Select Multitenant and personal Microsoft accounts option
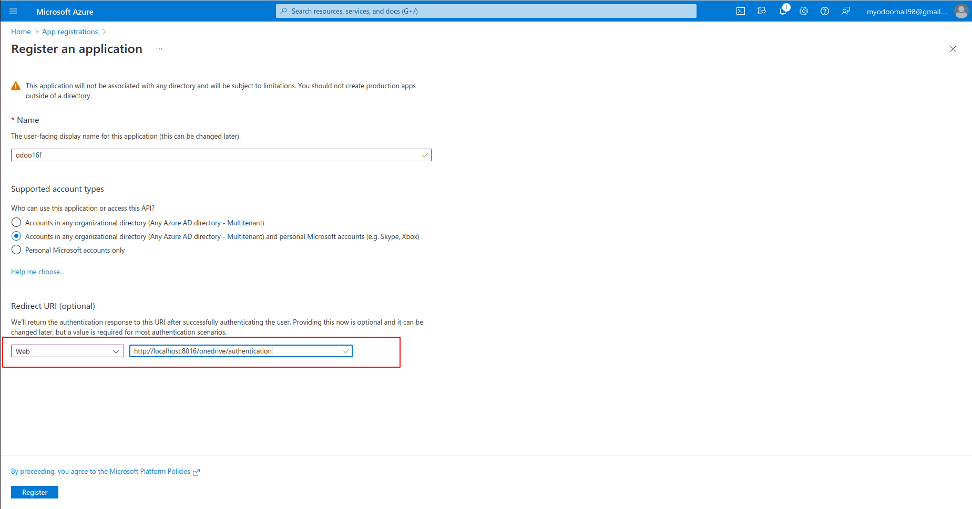The image size is (972, 509). [16, 236]
